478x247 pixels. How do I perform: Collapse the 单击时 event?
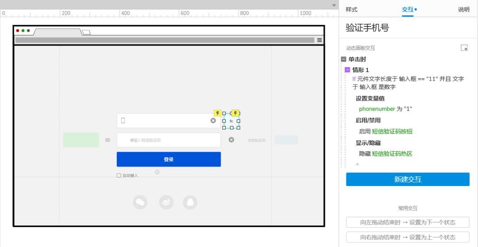point(343,59)
